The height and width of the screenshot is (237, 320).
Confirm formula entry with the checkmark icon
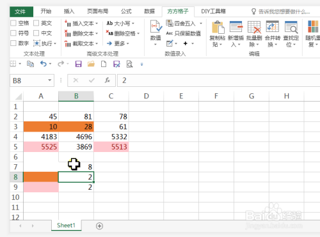pos(92,80)
